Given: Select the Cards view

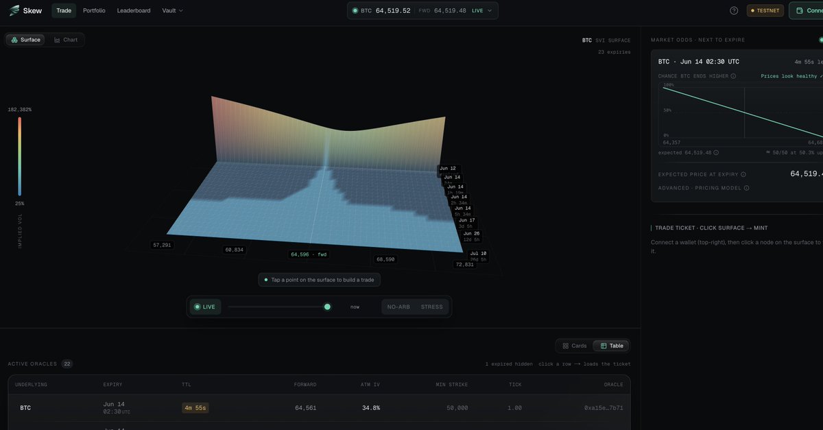Looking at the screenshot, I should pyautogui.click(x=575, y=346).
